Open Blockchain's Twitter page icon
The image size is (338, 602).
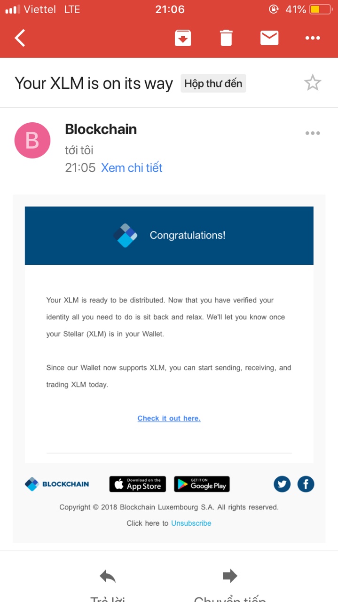282,484
